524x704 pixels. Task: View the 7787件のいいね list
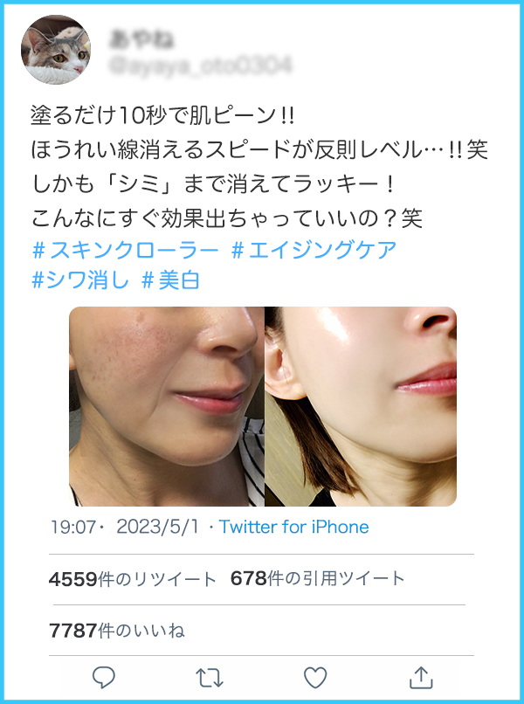(x=117, y=631)
